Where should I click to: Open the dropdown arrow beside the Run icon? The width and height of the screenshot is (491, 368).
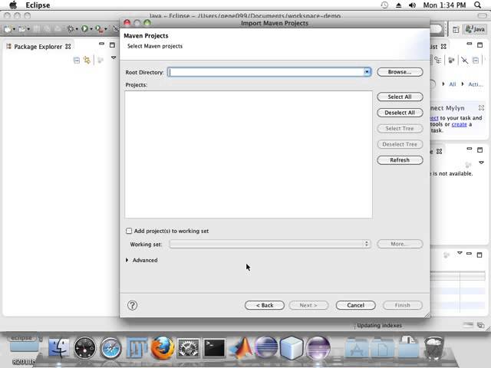click(x=91, y=29)
